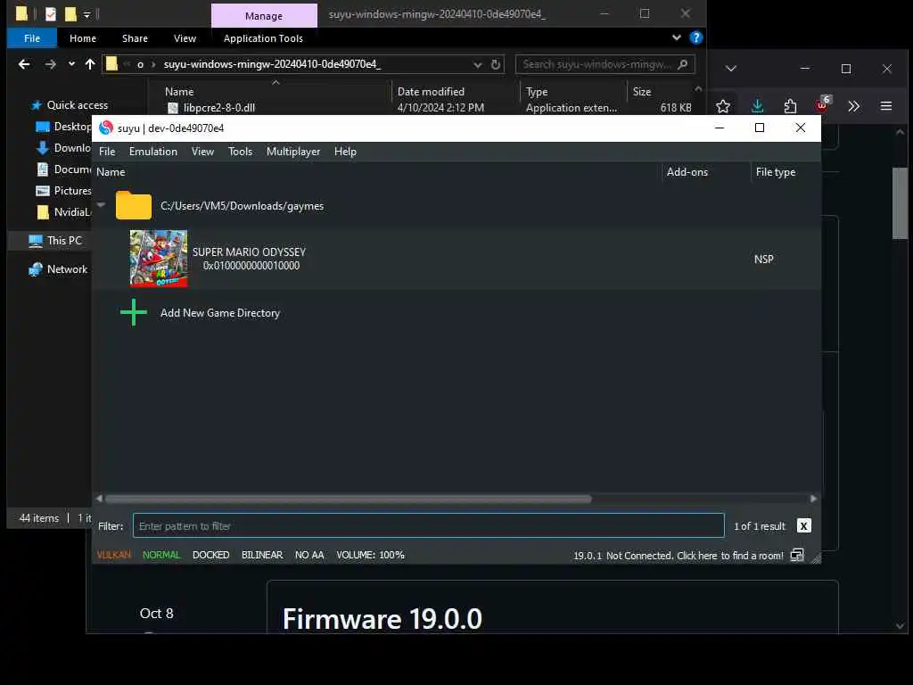This screenshot has width=913, height=685.
Task: Toggle the NORMAL GPU accuracy status button
Action: (161, 555)
